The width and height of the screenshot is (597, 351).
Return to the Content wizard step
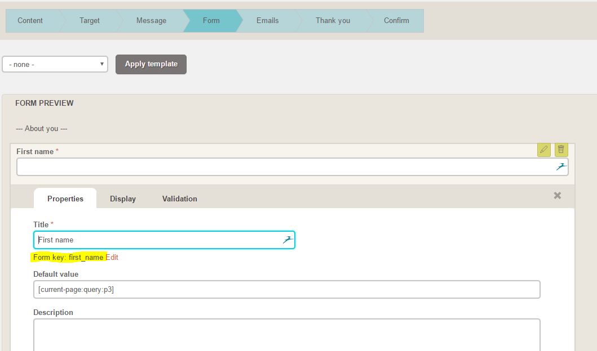click(x=30, y=20)
